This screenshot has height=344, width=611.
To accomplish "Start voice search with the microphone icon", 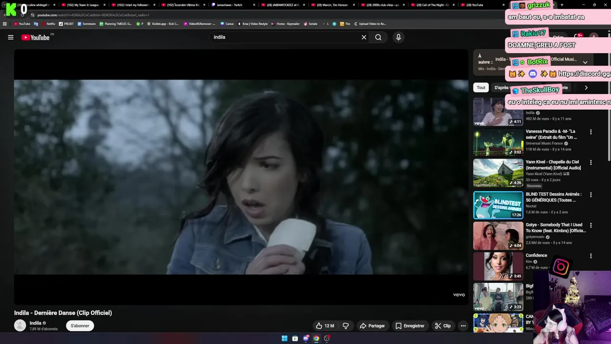I will click(398, 37).
